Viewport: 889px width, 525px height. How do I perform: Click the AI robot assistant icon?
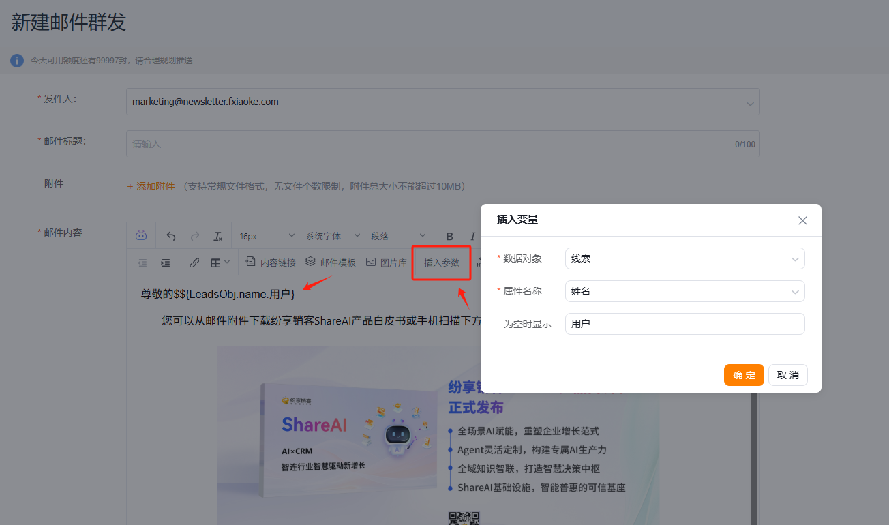click(x=141, y=236)
